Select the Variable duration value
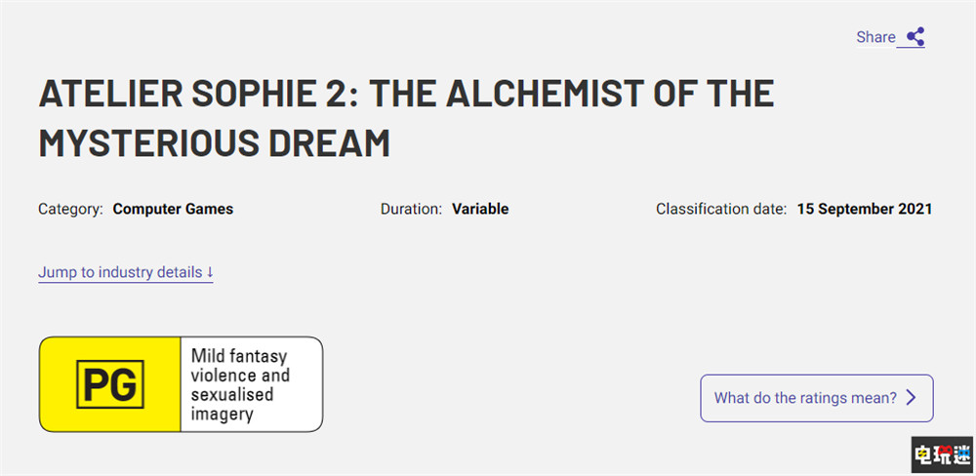 tap(480, 209)
